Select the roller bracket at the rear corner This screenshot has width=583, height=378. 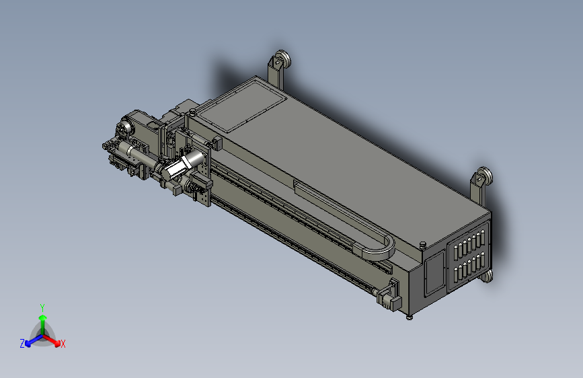(x=278, y=69)
